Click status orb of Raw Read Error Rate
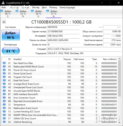This screenshot has height=126, width=123. (4, 63)
